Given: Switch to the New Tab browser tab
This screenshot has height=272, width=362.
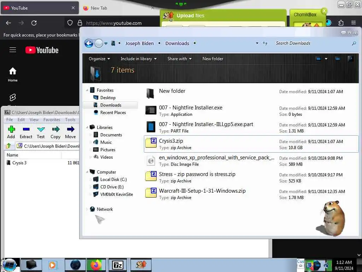Looking at the screenshot, I should click(118, 8).
